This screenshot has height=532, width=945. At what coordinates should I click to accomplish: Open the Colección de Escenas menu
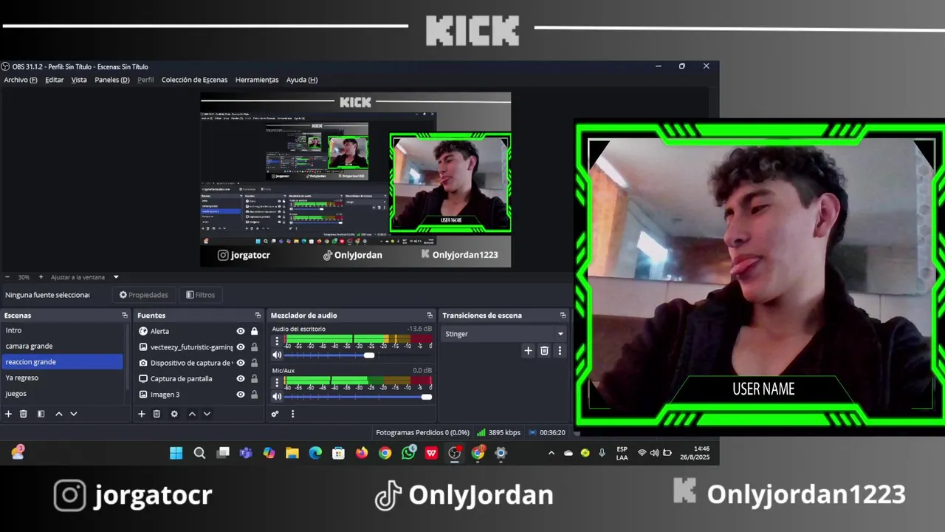tap(194, 80)
